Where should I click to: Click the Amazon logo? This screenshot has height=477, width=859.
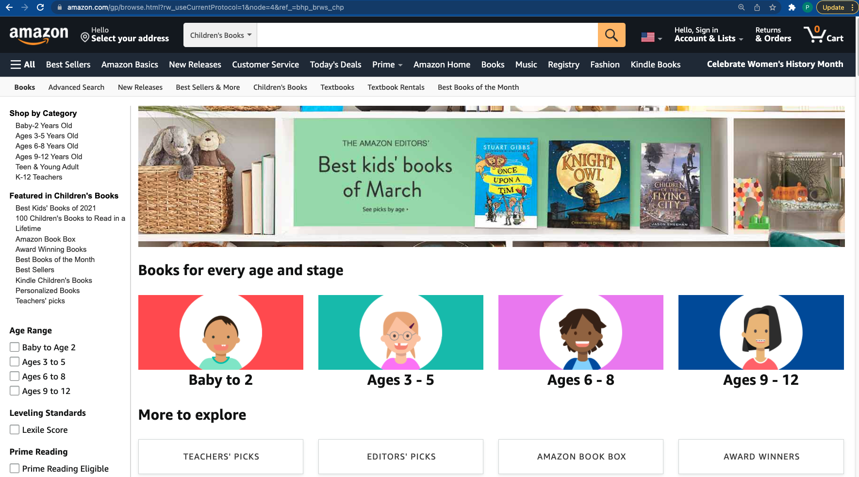pyautogui.click(x=39, y=34)
